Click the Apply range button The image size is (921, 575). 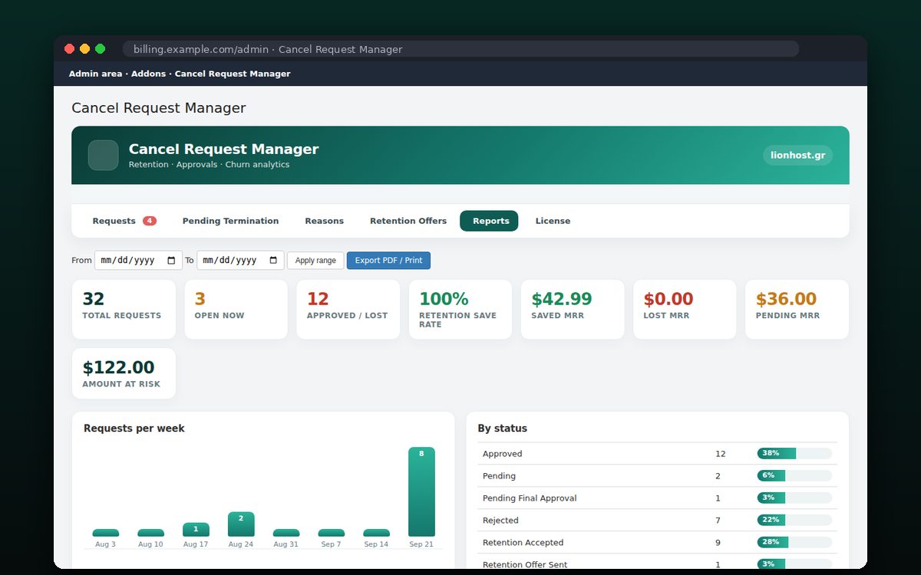click(x=315, y=261)
